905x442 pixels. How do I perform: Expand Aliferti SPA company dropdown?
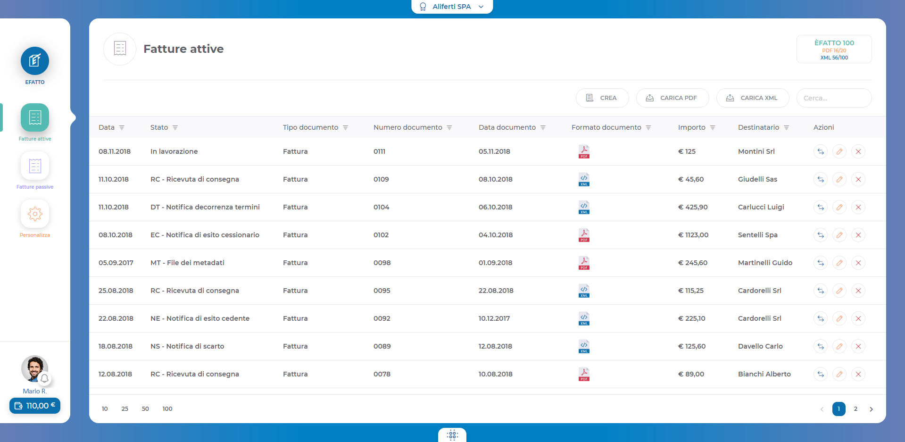[452, 7]
